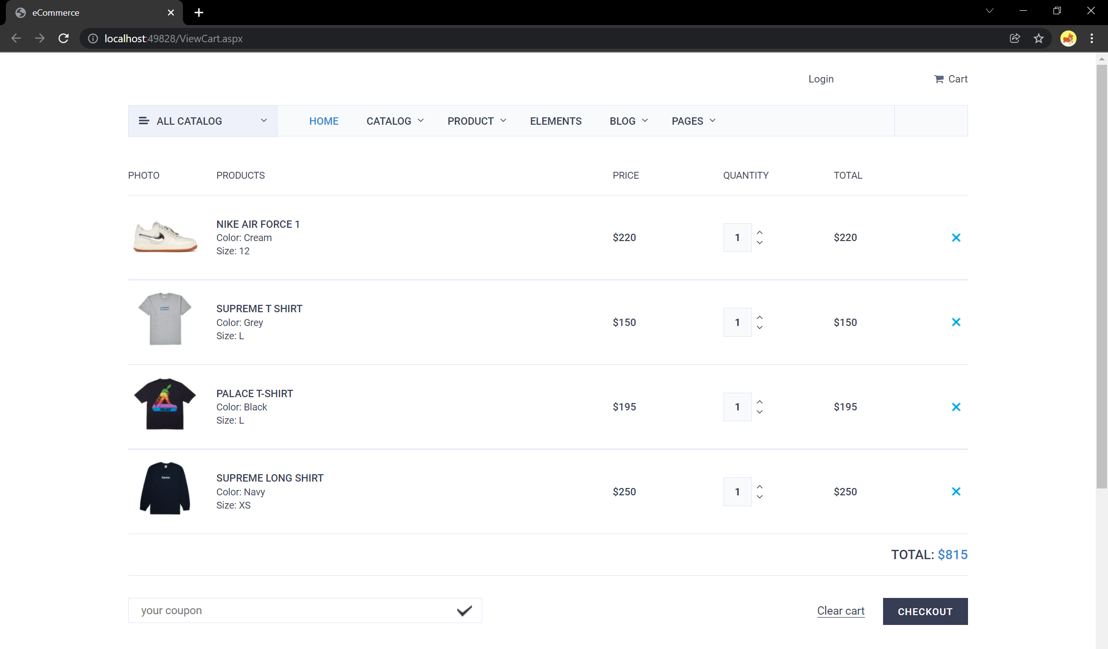The width and height of the screenshot is (1108, 649).
Task: Click the Nike Air Force 1 quantity field
Action: point(737,238)
